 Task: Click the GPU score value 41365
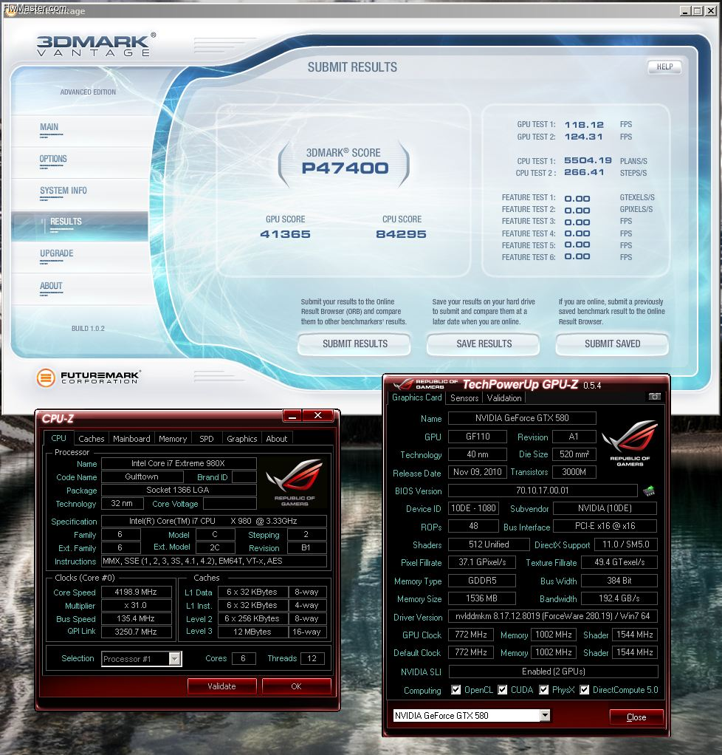click(x=285, y=234)
